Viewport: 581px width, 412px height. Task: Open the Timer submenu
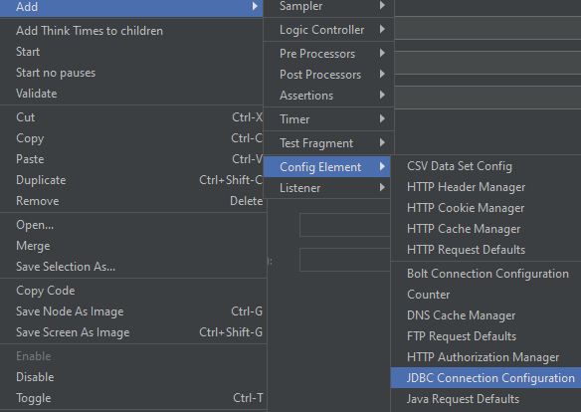click(328, 119)
